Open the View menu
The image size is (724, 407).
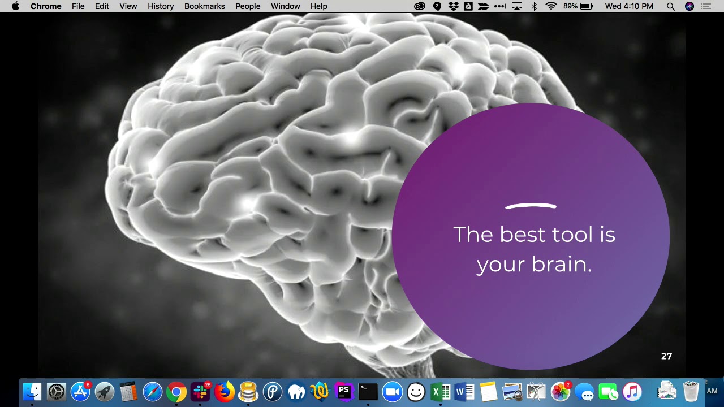point(128,6)
